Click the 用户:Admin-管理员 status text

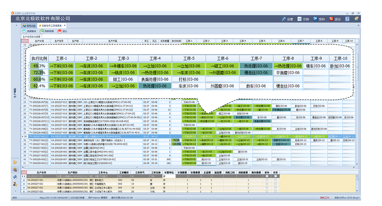(98, 197)
